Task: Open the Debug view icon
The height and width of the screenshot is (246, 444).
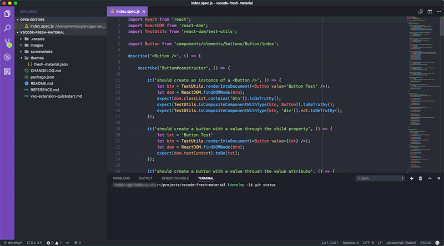Action: (7, 57)
